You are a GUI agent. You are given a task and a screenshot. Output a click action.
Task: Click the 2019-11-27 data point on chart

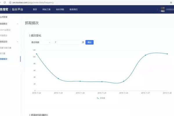click(x=146, y=55)
